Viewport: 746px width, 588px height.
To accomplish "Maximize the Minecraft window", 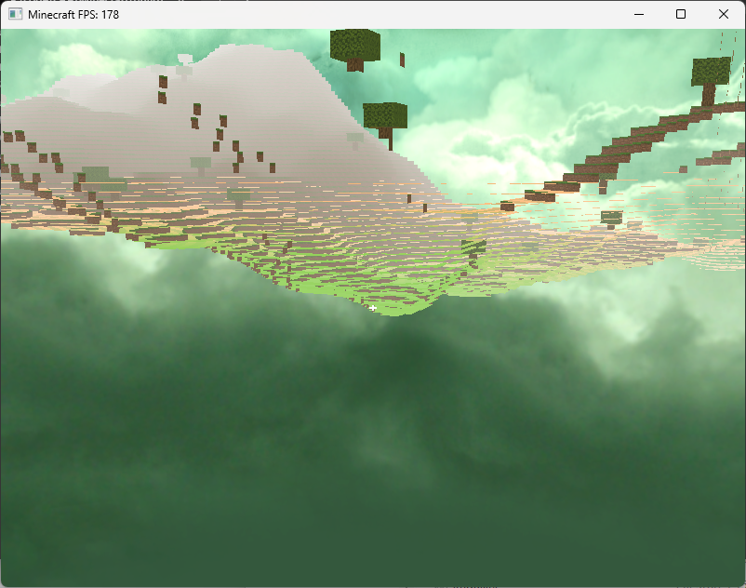I will [x=681, y=14].
